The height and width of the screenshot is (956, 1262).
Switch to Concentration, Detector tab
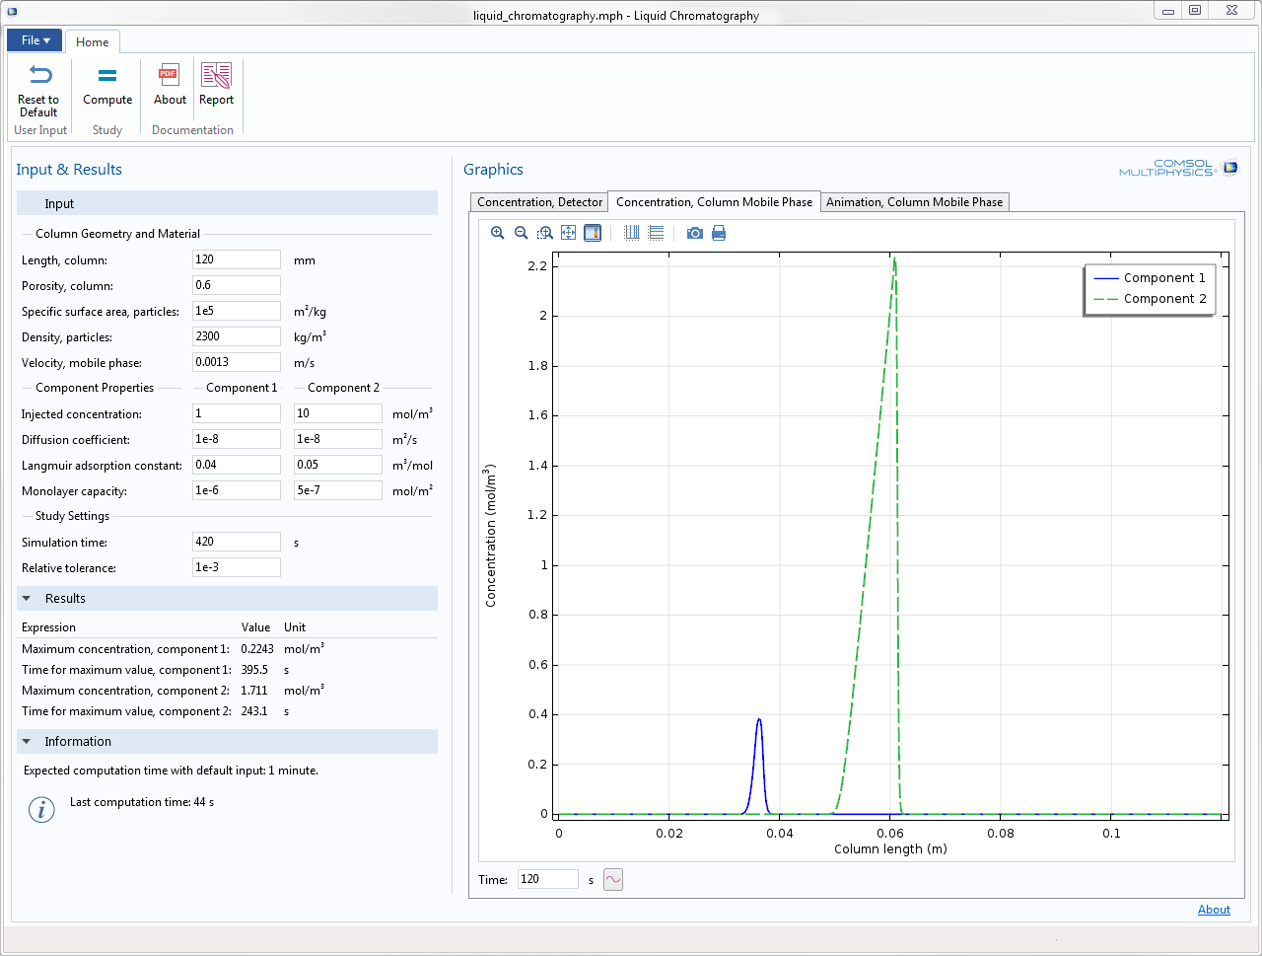tap(539, 202)
